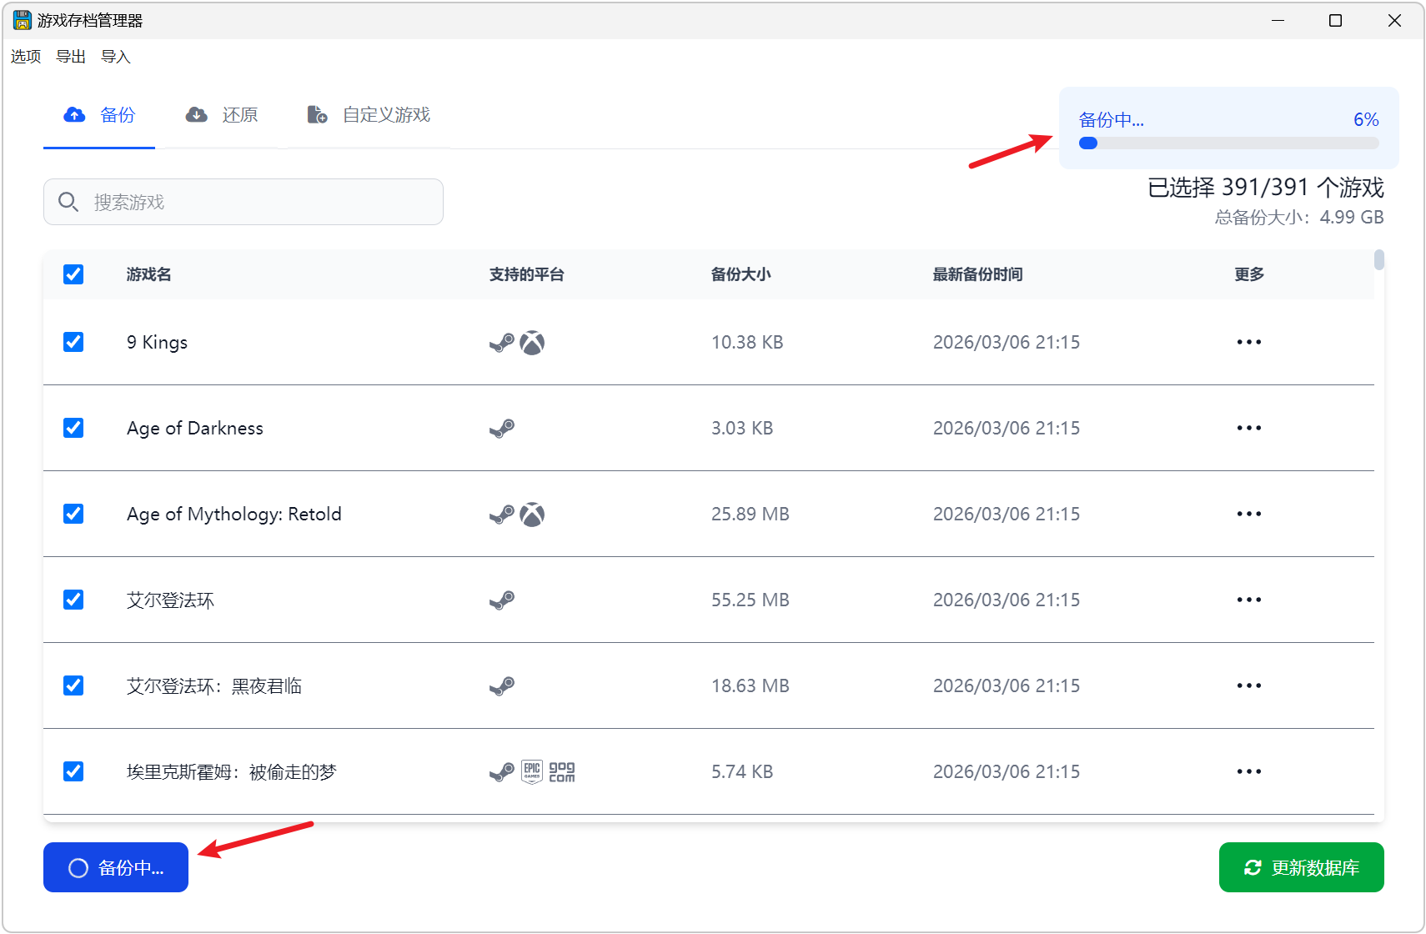Click the refresh icon on 更新数据库 button
The image size is (1426, 934).
[1253, 867]
